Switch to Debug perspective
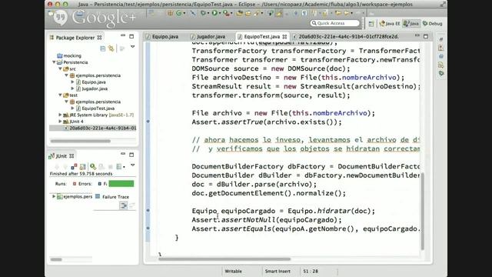Image resolution: width=492 pixels, height=277 pixels. coord(432,24)
